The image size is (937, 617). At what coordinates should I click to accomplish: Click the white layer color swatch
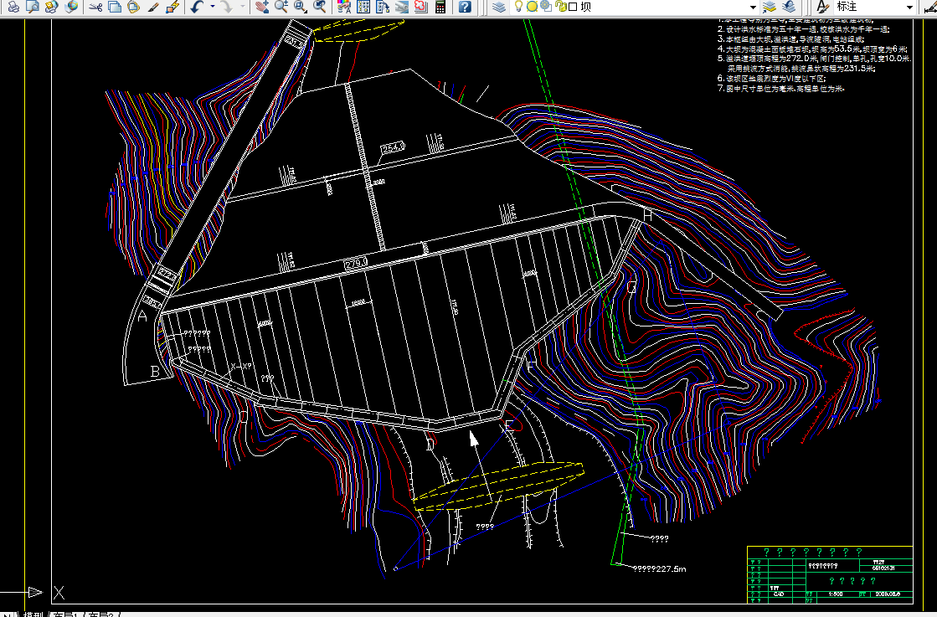click(x=573, y=8)
